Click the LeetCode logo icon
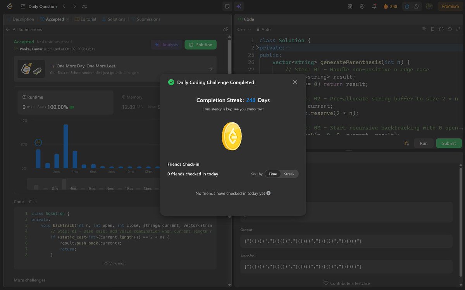The width and height of the screenshot is (465, 290). [x=9, y=6]
